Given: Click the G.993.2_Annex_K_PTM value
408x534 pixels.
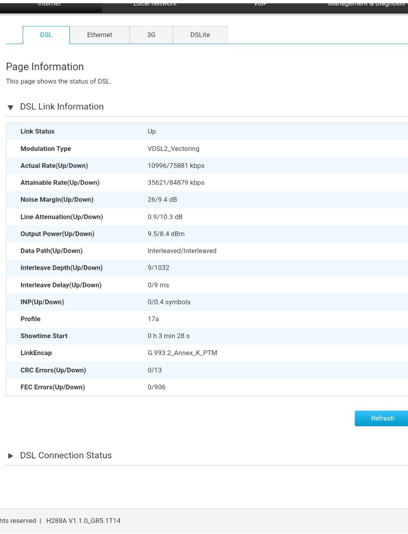Looking at the screenshot, I should tap(182, 353).
